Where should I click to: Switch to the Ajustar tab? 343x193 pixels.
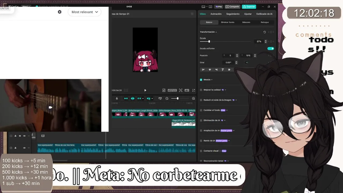[x=248, y=14]
